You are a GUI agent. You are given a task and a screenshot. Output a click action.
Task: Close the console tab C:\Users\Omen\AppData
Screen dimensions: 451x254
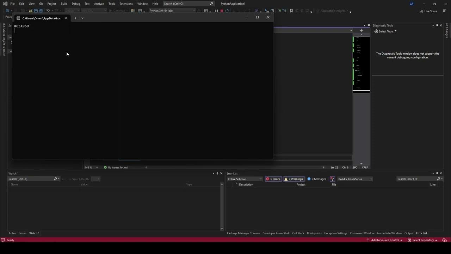[x=66, y=18]
